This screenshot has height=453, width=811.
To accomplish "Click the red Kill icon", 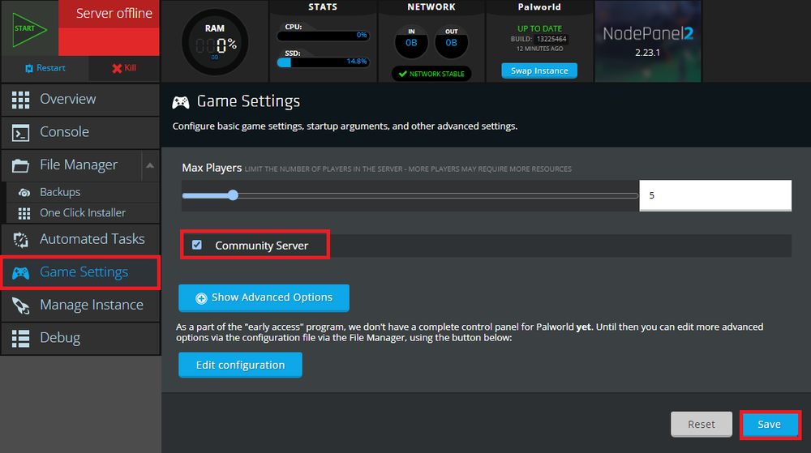I will (117, 69).
